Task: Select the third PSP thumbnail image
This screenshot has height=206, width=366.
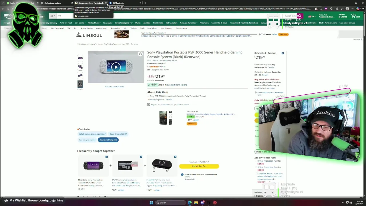Action: [80, 75]
